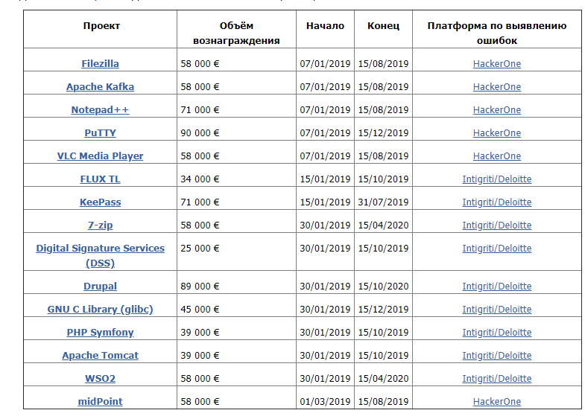Follow the VLC Media Player link

click(100, 156)
